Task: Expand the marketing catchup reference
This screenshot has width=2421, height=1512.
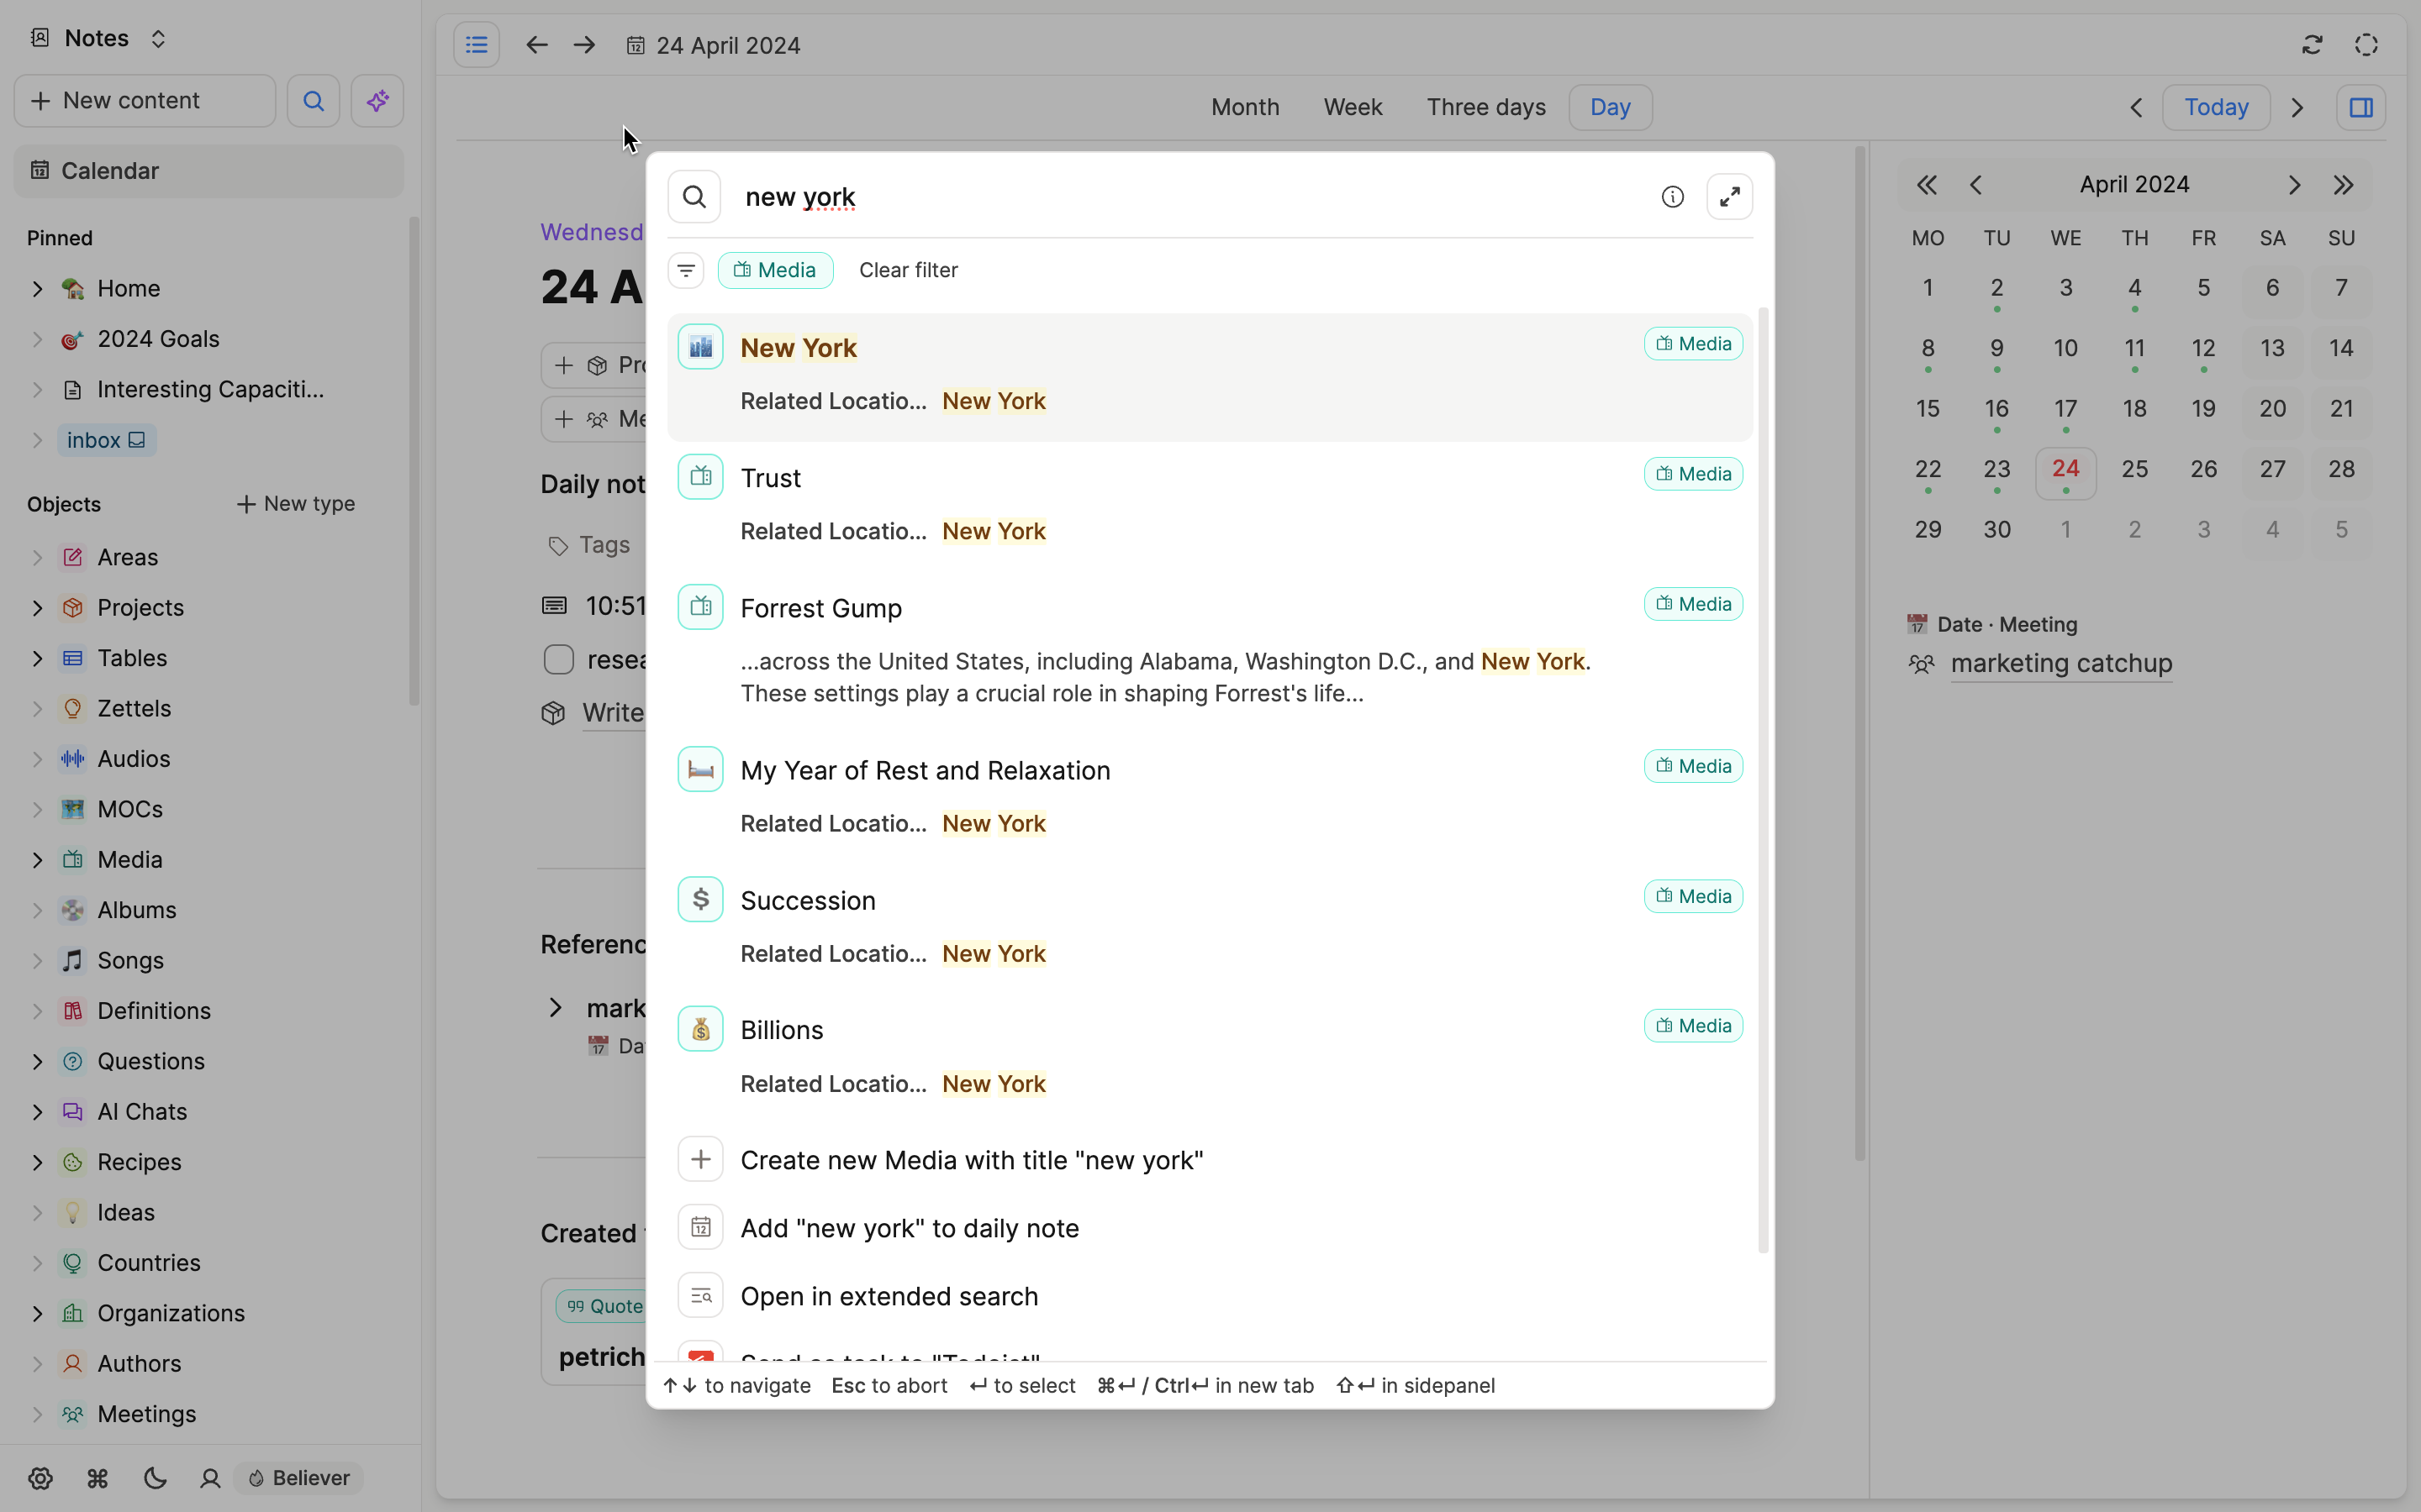Action: point(557,1007)
